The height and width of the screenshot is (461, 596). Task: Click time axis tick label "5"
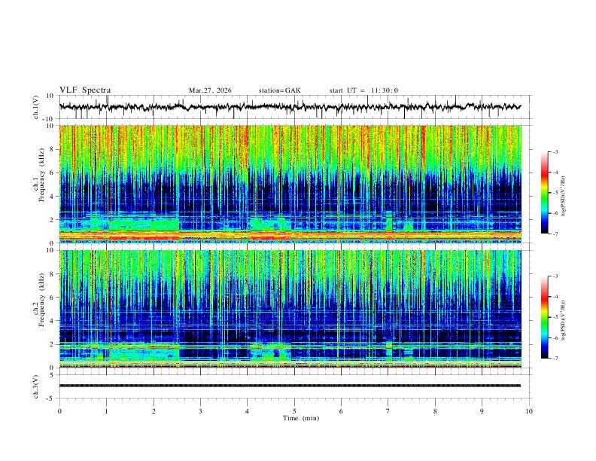[294, 411]
